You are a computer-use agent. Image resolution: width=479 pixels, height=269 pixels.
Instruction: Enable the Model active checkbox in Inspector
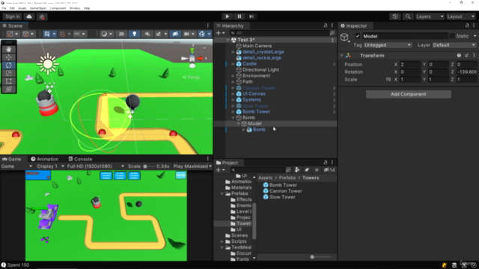tap(358, 36)
